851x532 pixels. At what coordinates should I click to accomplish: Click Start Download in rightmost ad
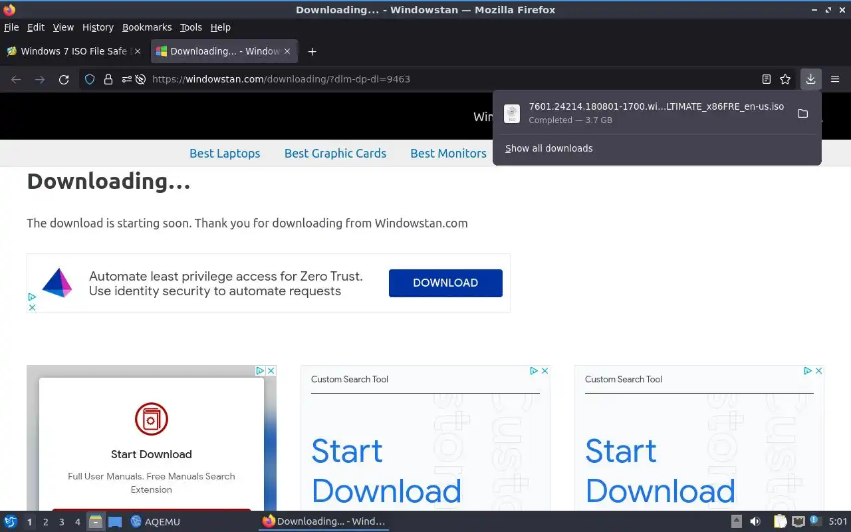660,471
